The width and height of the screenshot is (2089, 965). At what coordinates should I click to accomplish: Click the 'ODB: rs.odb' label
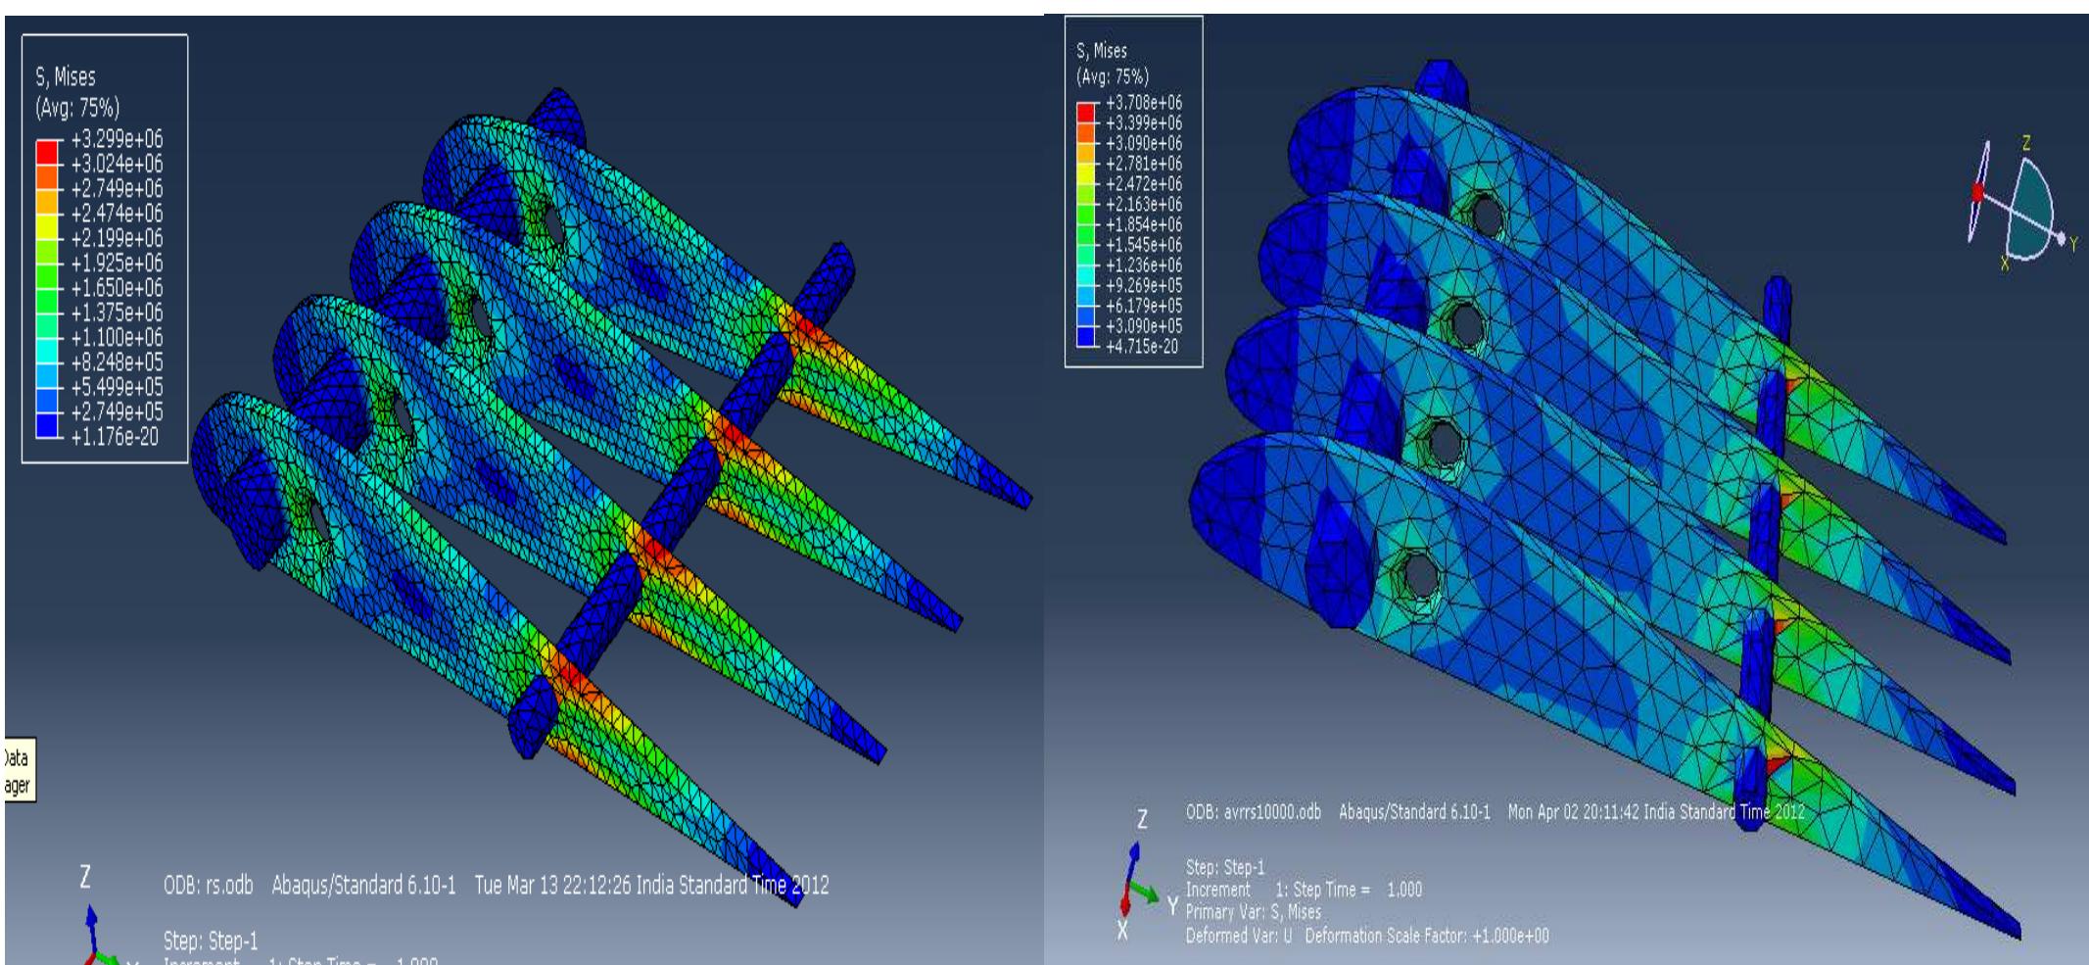coord(208,886)
